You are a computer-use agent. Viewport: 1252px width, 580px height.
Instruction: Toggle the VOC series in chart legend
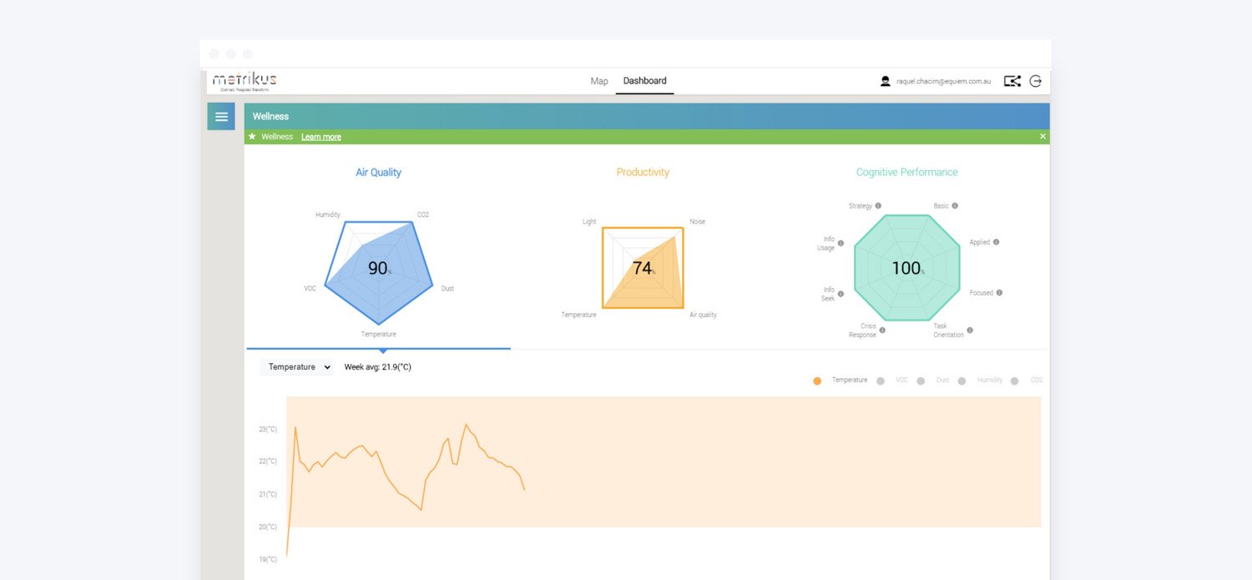point(881,381)
